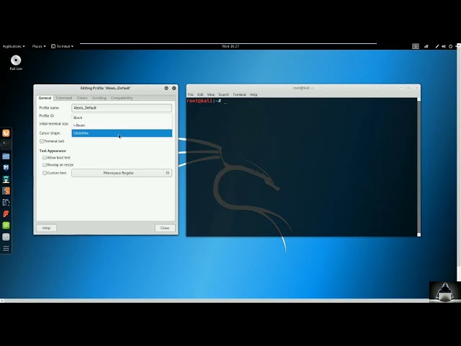Launch Metasploit from the dock
461x346 pixels.
pyautogui.click(x=6, y=168)
